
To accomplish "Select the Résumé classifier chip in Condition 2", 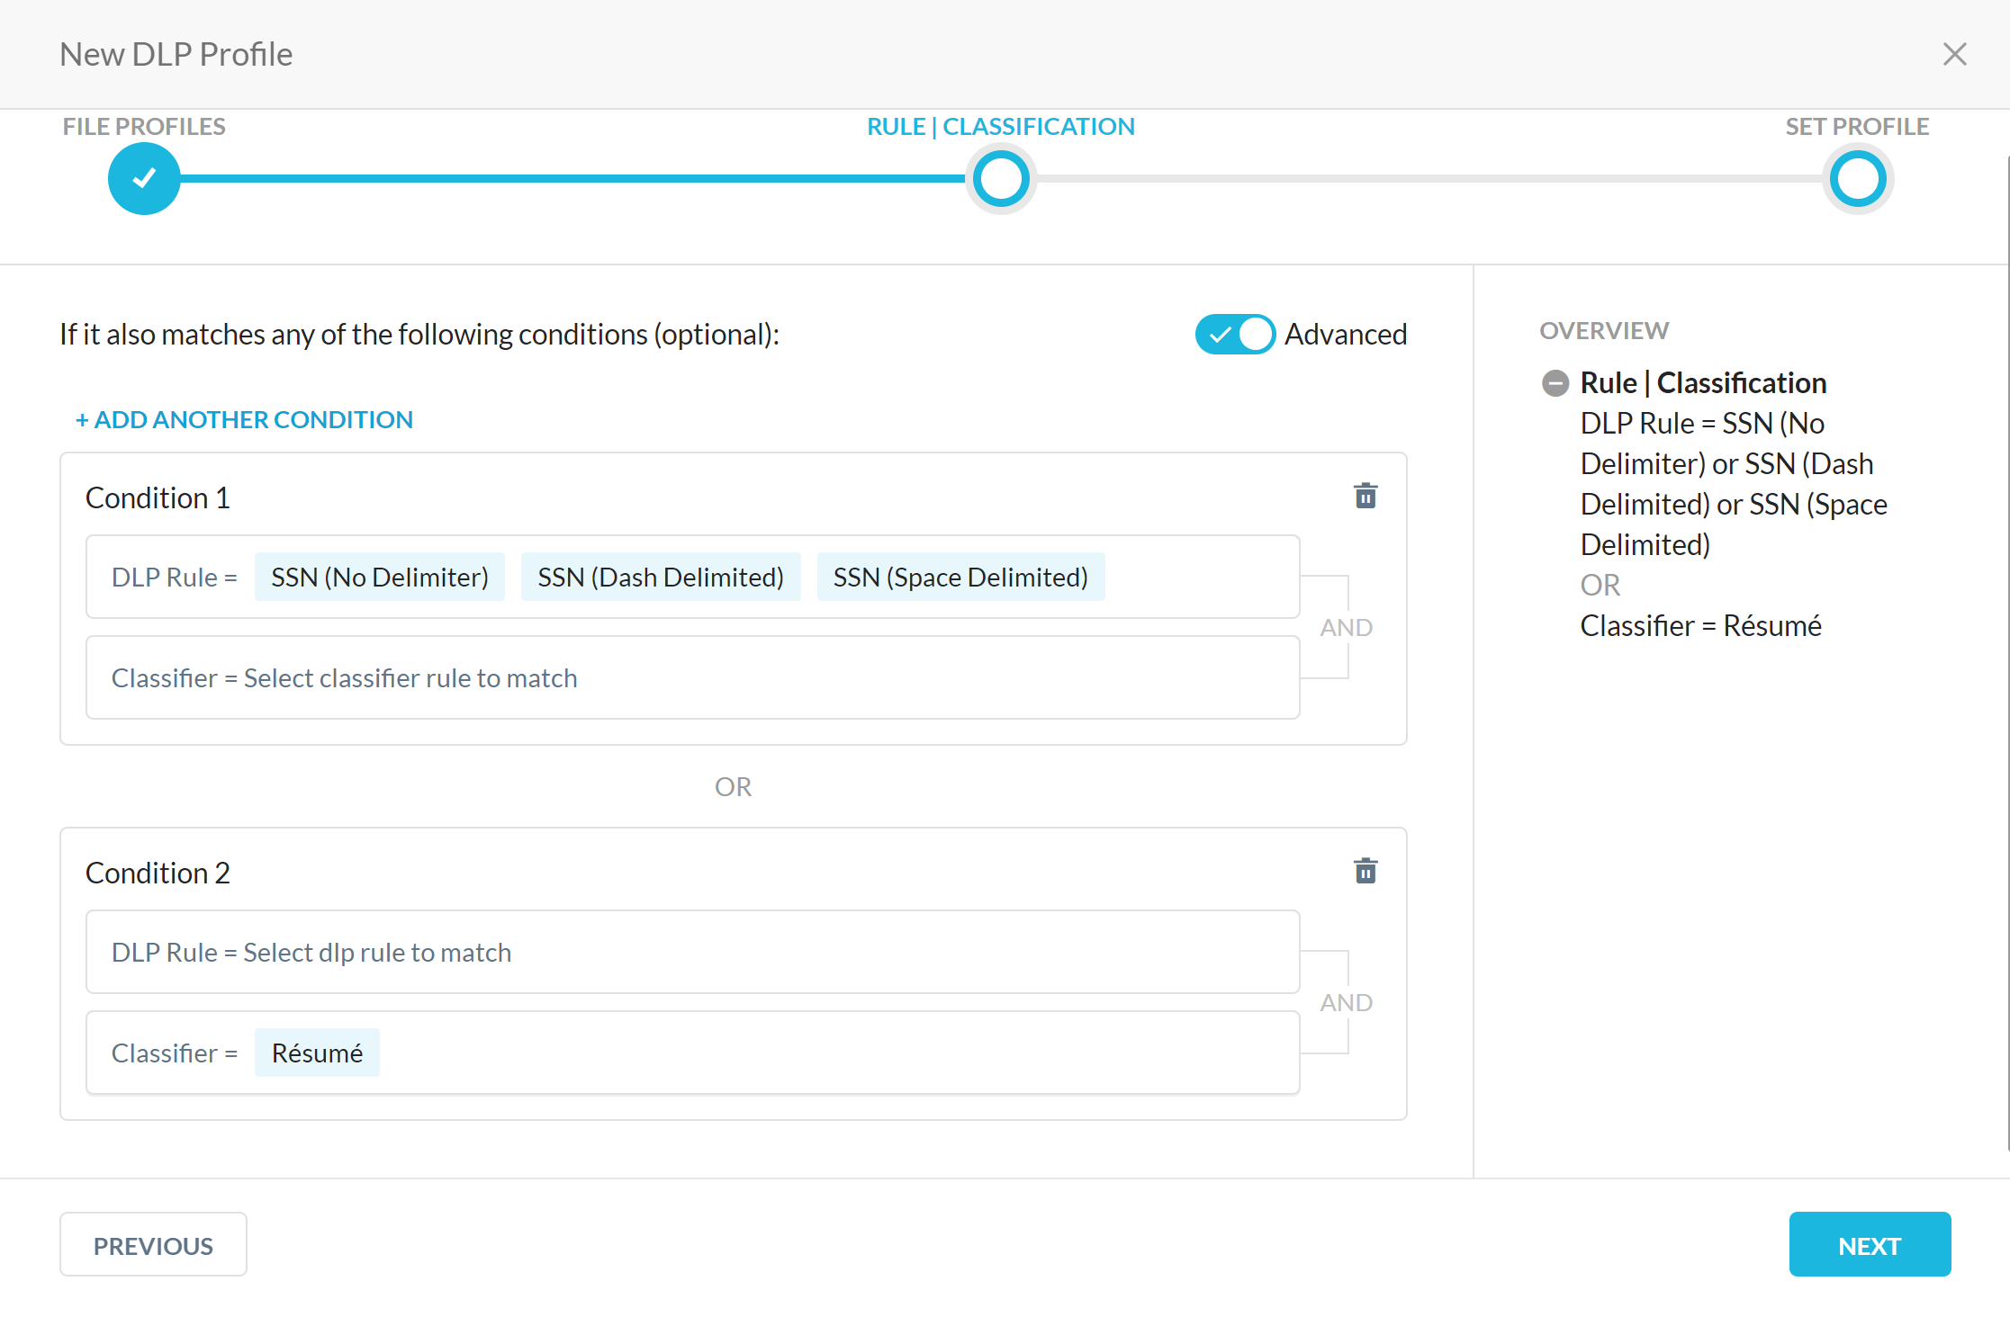I will pos(317,1052).
